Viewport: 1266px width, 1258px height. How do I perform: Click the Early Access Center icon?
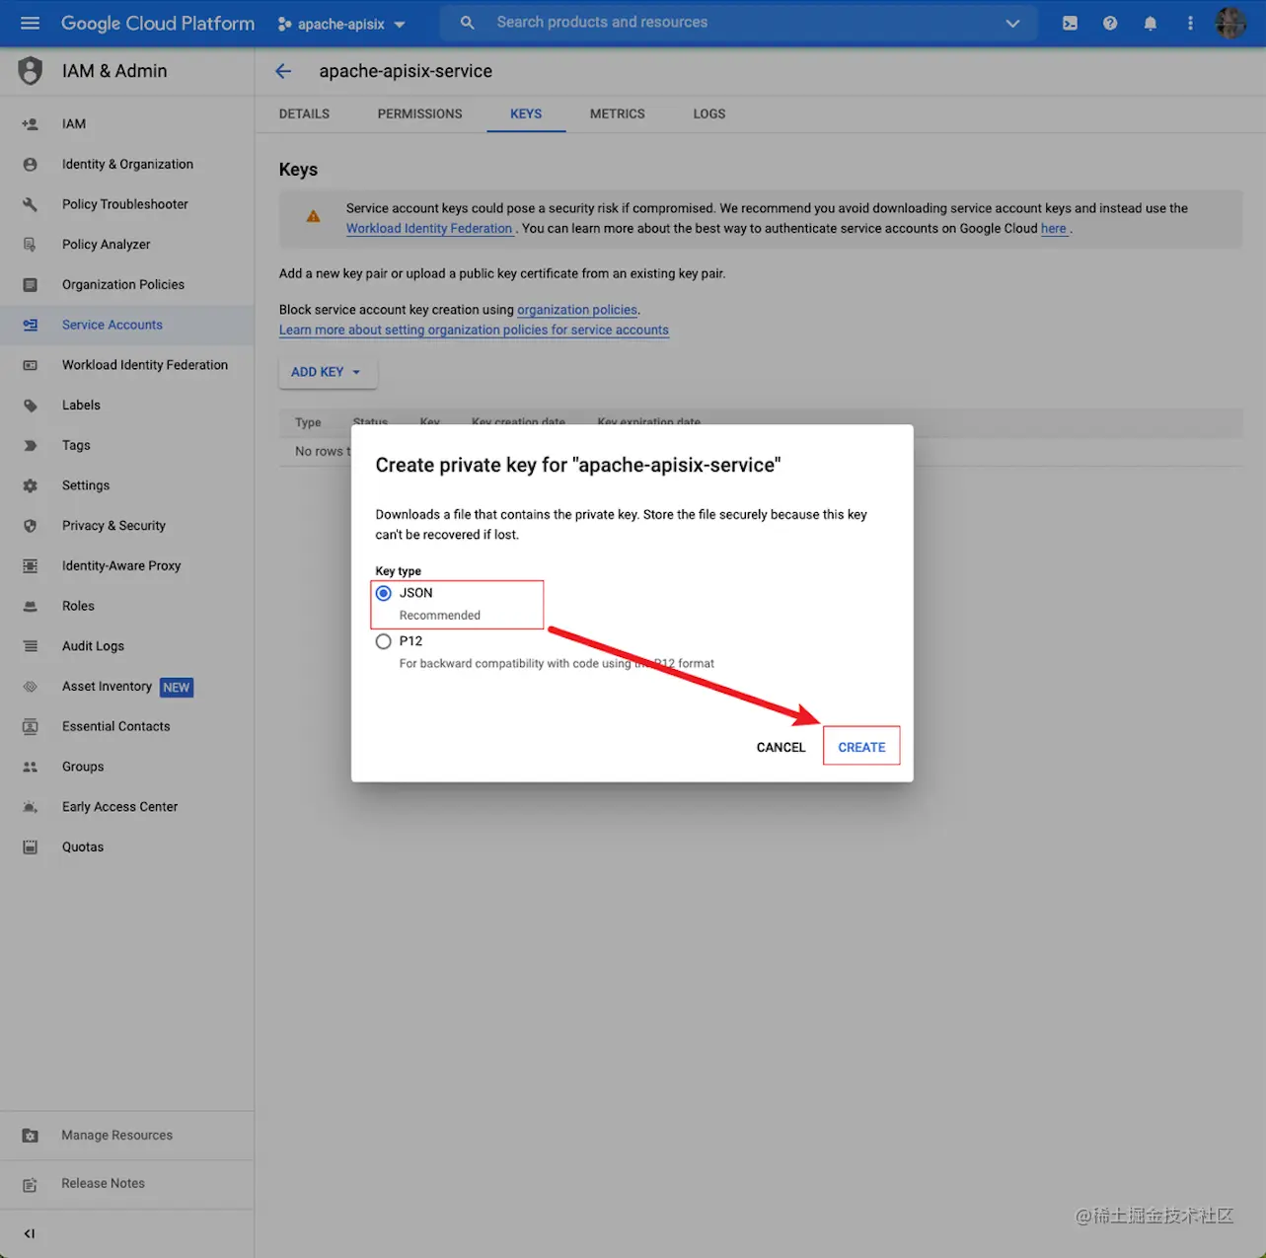(x=31, y=807)
